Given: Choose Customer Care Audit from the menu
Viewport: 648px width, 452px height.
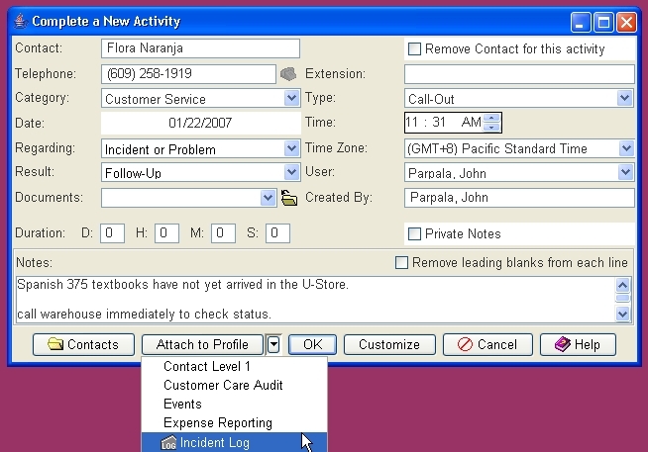Looking at the screenshot, I should 234,385.
